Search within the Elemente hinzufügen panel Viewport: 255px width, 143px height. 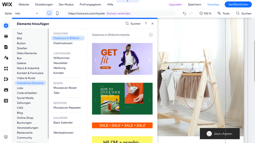click(133, 24)
